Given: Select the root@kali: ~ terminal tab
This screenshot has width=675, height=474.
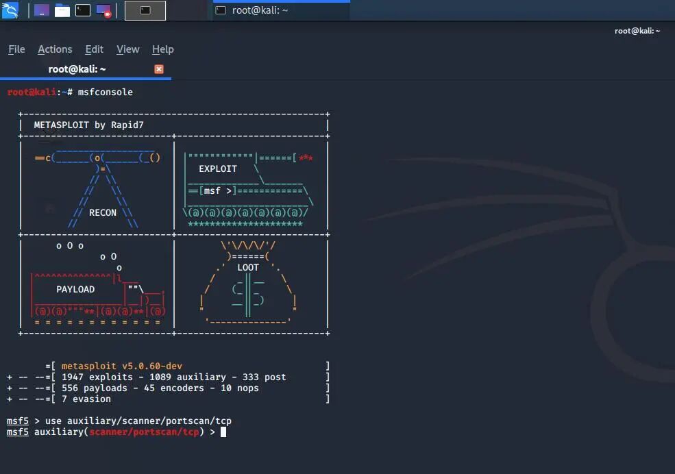Looking at the screenshot, I should click(77, 69).
